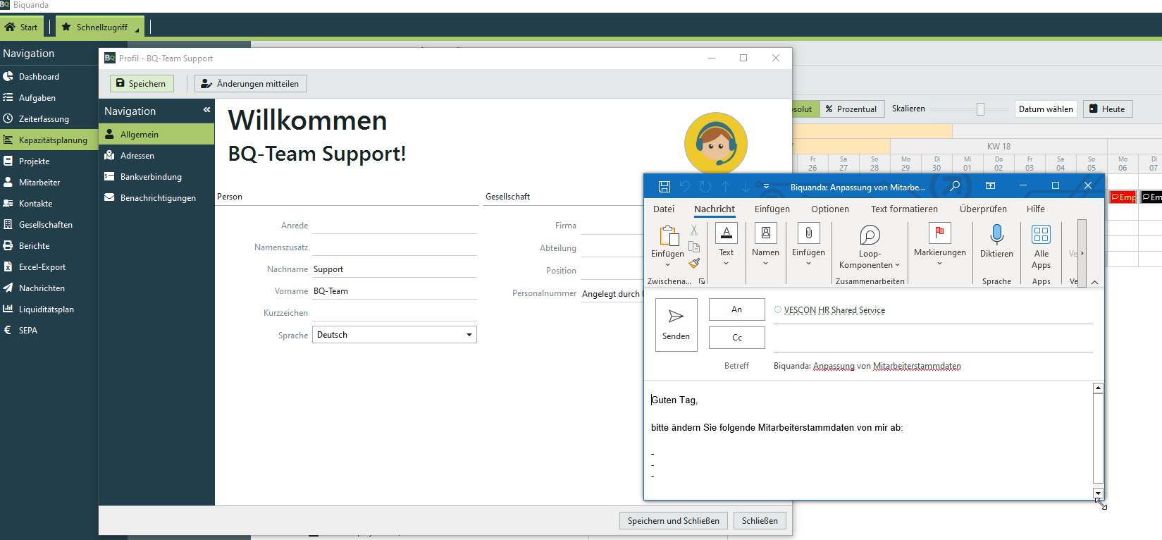Screen dimensions: 1162x540
Task: Click Datum wählen in capacity planning
Action: 1046,109
